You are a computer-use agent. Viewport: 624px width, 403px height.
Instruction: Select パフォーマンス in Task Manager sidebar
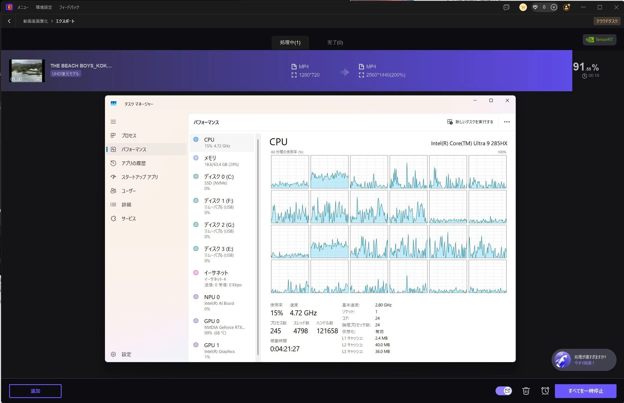coord(146,149)
